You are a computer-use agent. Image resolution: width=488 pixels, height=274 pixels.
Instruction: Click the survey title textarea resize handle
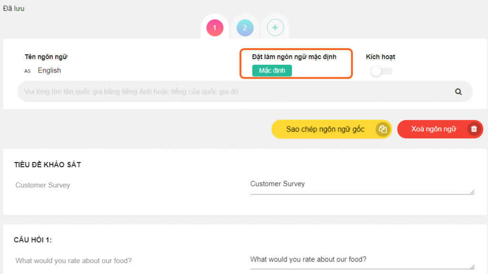click(472, 192)
